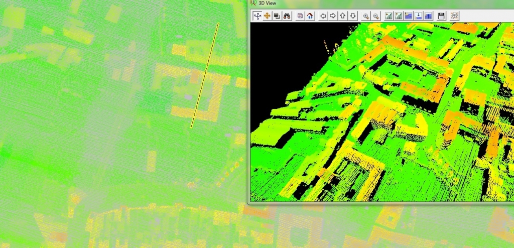514x248 pixels.
Task: Click the blue water level display icon
Action: (x=409, y=16)
